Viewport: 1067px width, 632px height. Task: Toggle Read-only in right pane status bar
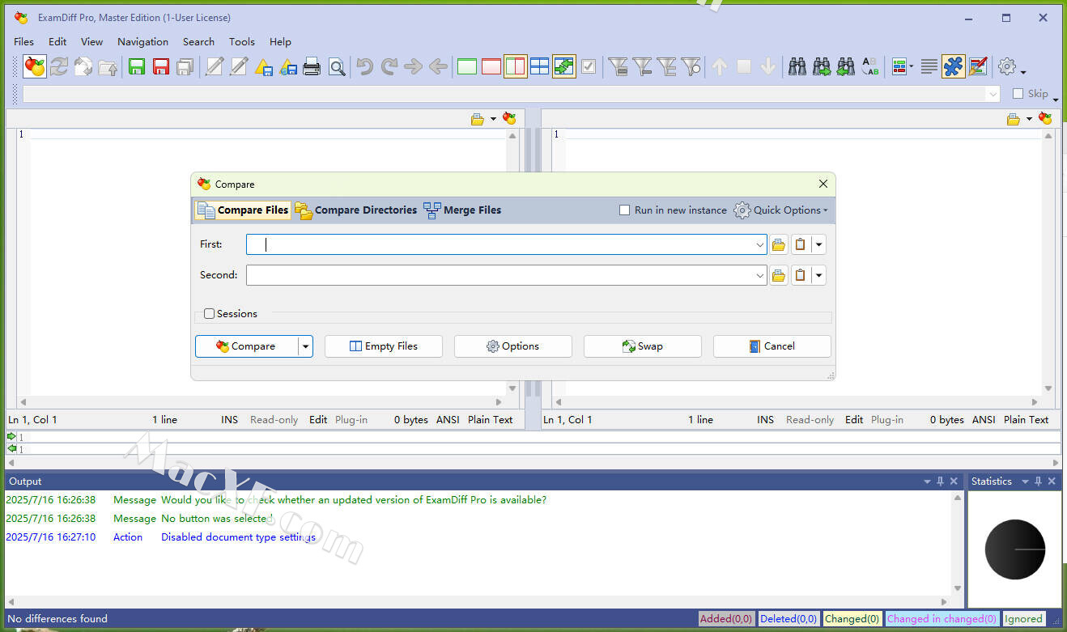[810, 420]
